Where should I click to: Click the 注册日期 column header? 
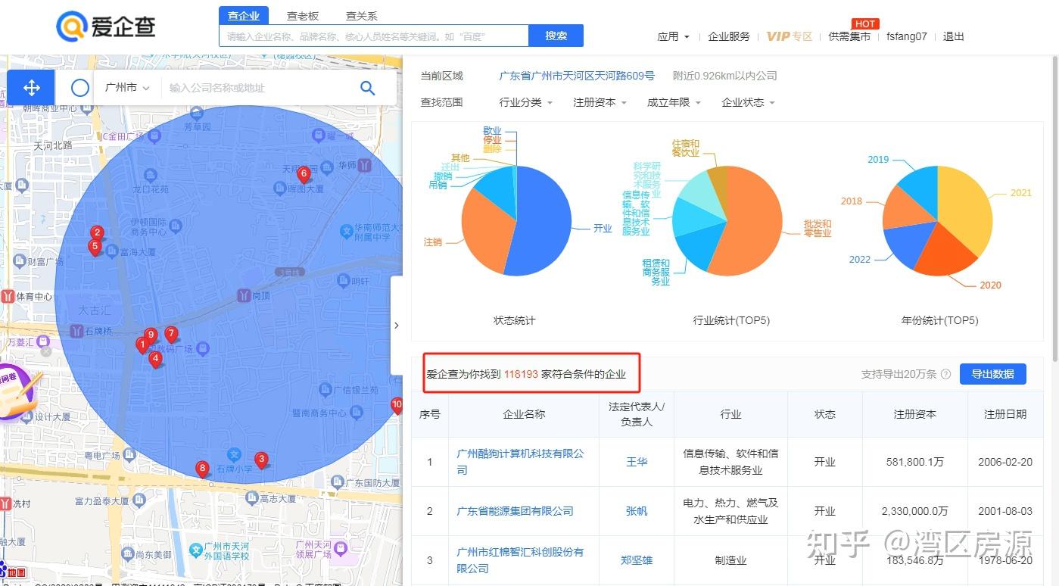tap(1005, 414)
